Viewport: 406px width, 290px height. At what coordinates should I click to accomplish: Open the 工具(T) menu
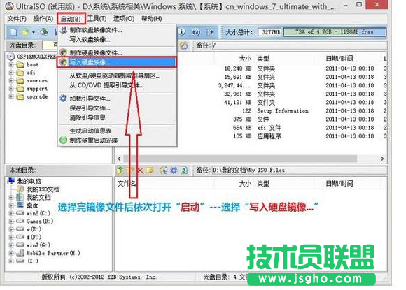tap(97, 19)
